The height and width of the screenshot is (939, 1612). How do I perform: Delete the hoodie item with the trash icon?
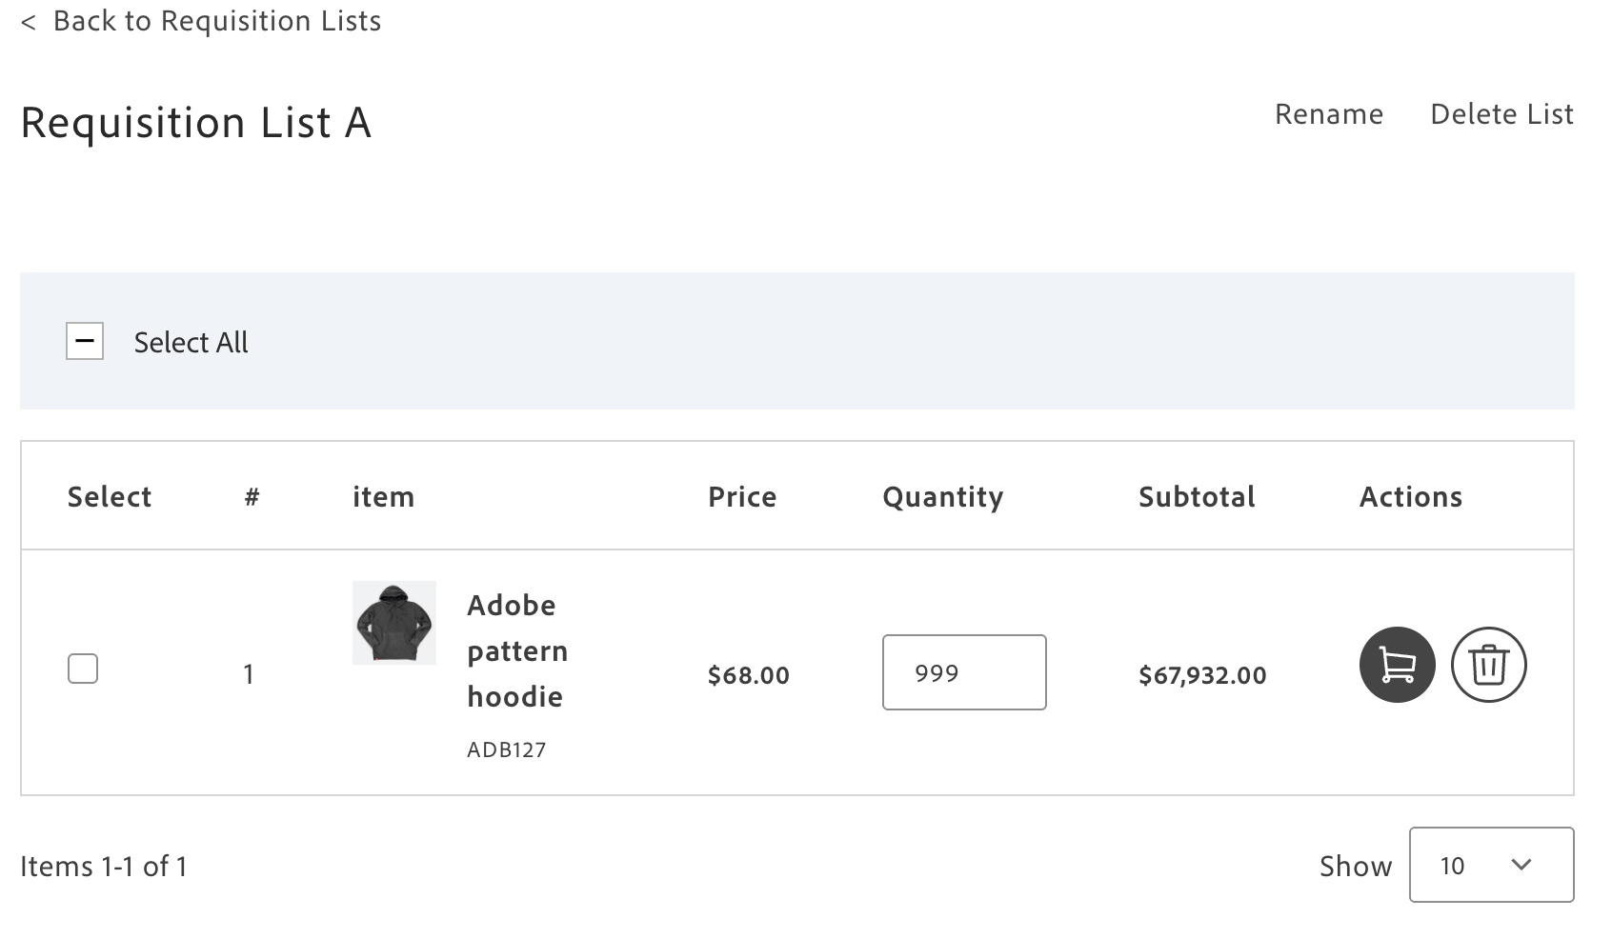1488,665
